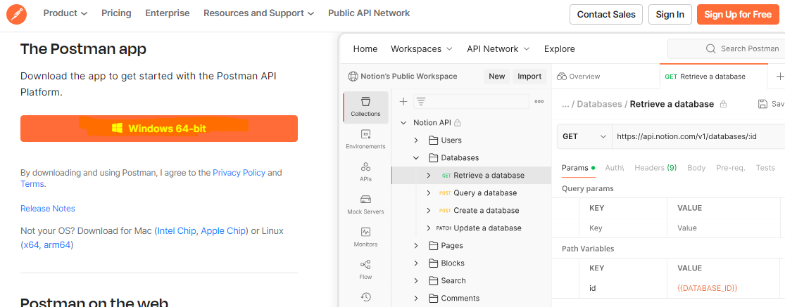Screen dimensions: 785x307
Task: Click the New button
Action: [496, 77]
